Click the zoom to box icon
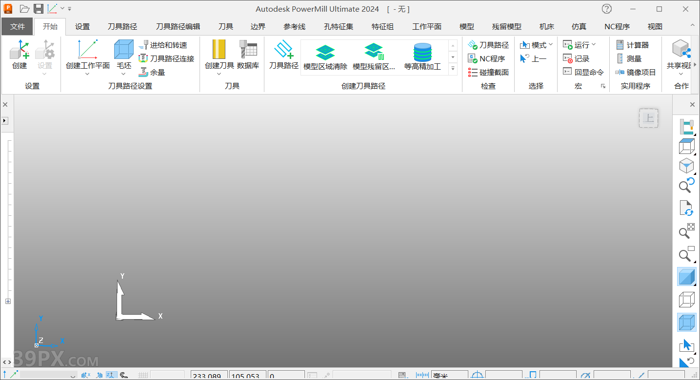 pos(687,253)
